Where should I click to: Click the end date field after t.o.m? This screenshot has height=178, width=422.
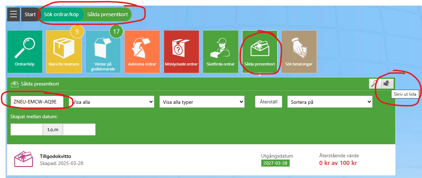coord(79,129)
